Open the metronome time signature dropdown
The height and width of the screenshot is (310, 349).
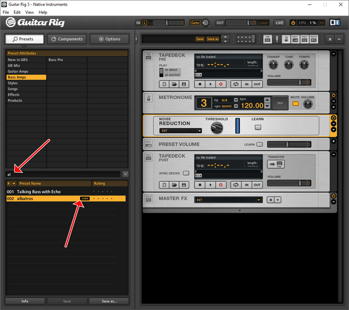[x=236, y=100]
